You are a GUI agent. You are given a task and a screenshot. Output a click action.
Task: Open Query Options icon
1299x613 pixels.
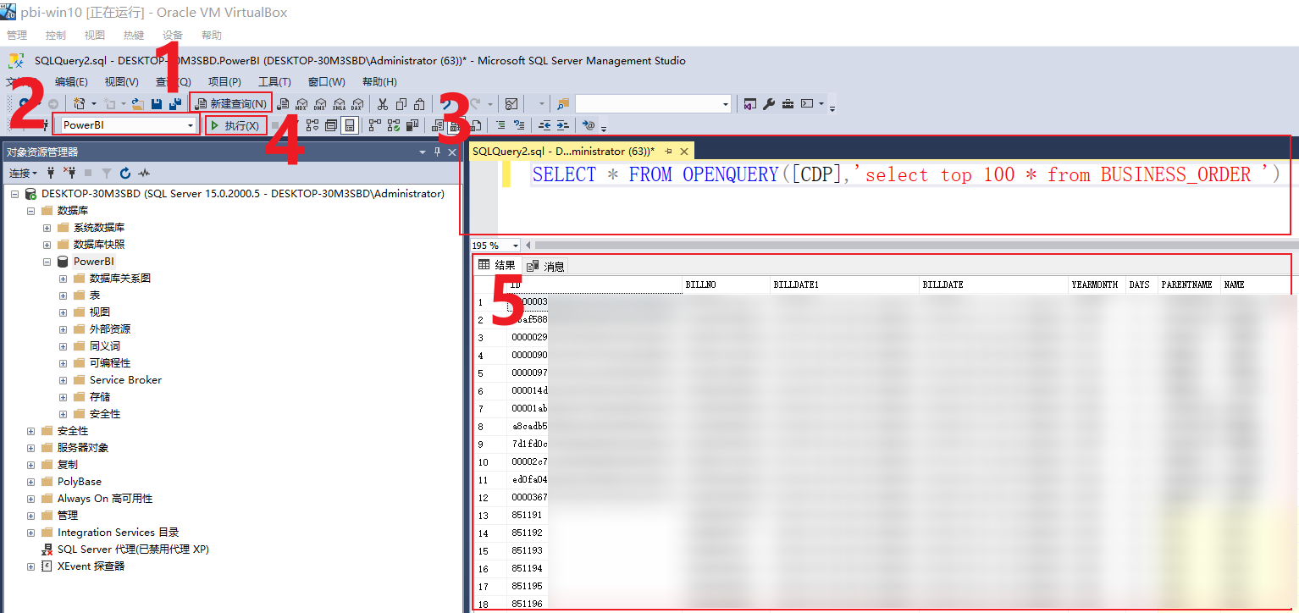click(331, 125)
